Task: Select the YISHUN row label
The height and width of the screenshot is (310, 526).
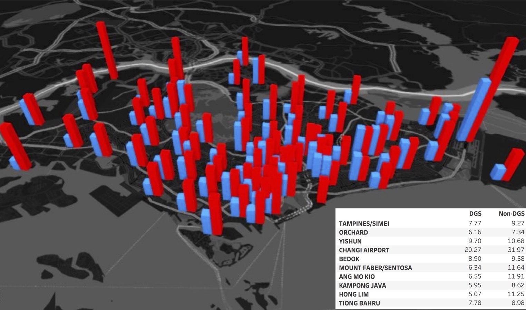Action: click(x=350, y=241)
